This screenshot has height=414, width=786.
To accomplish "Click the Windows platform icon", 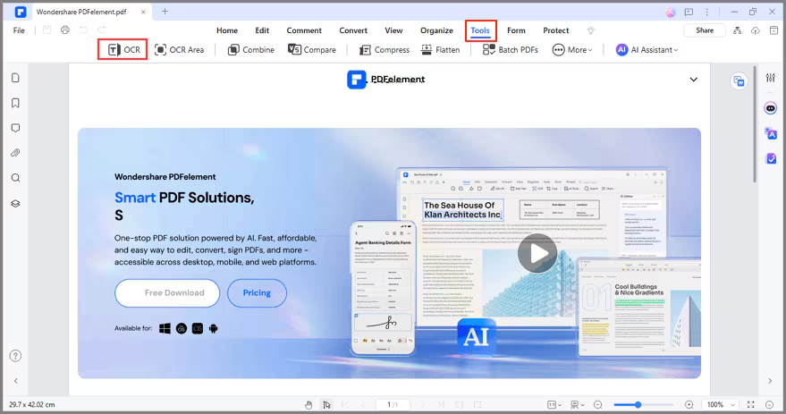I will (165, 328).
